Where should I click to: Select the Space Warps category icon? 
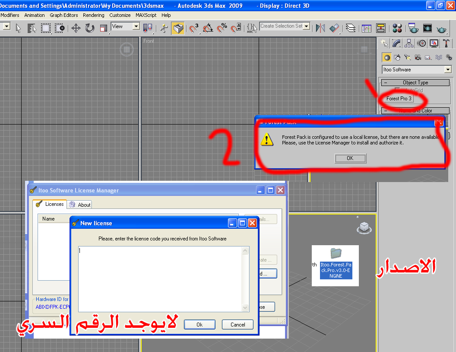click(439, 58)
